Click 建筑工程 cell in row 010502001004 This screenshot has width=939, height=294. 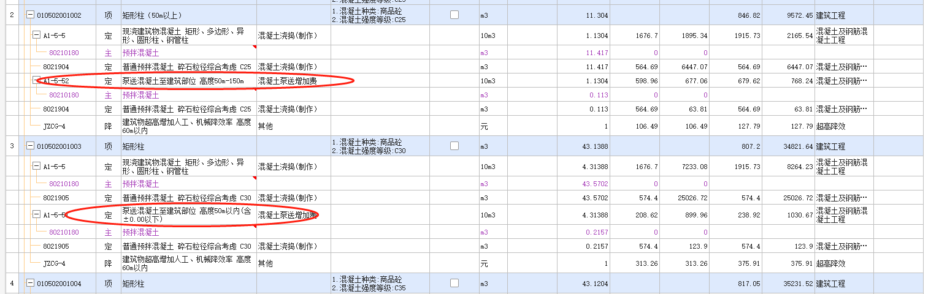(844, 284)
